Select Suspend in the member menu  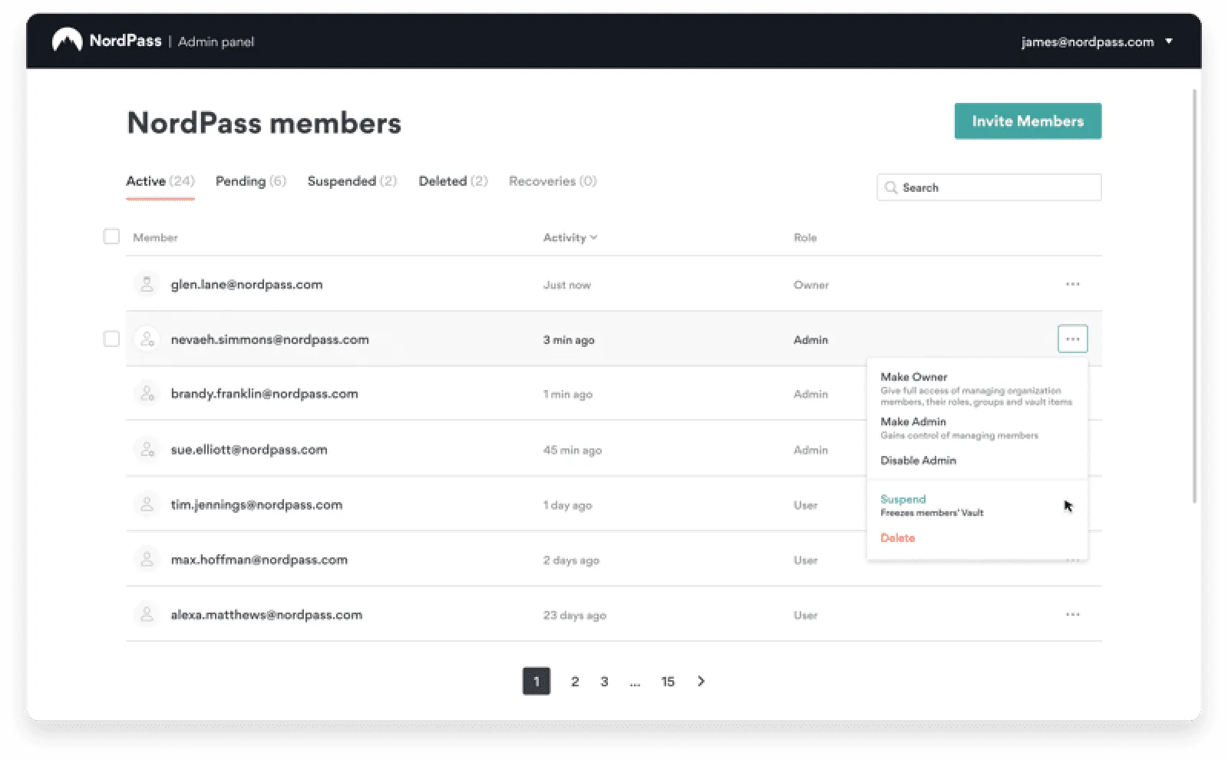coord(903,500)
